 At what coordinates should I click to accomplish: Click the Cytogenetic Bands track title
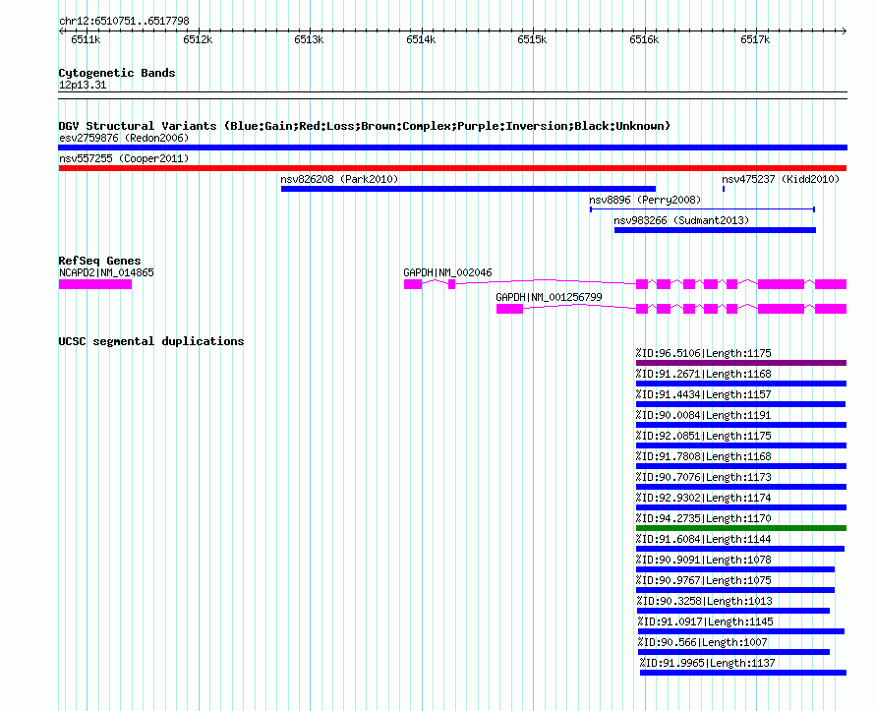click(x=117, y=73)
